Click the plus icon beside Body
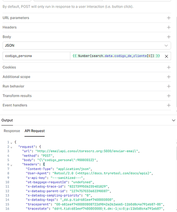 [169, 37]
